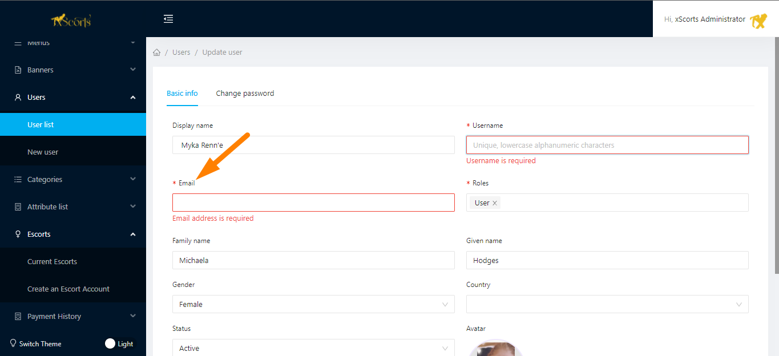Toggle the Light theme switch

click(119, 343)
